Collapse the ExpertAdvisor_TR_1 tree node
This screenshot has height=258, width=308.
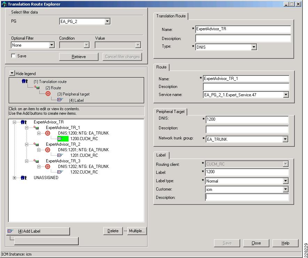[x=26, y=128]
